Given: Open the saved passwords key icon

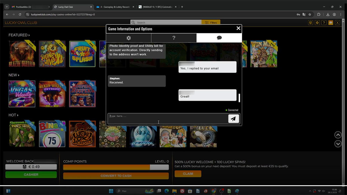Looking at the screenshot, I should point(298,14).
